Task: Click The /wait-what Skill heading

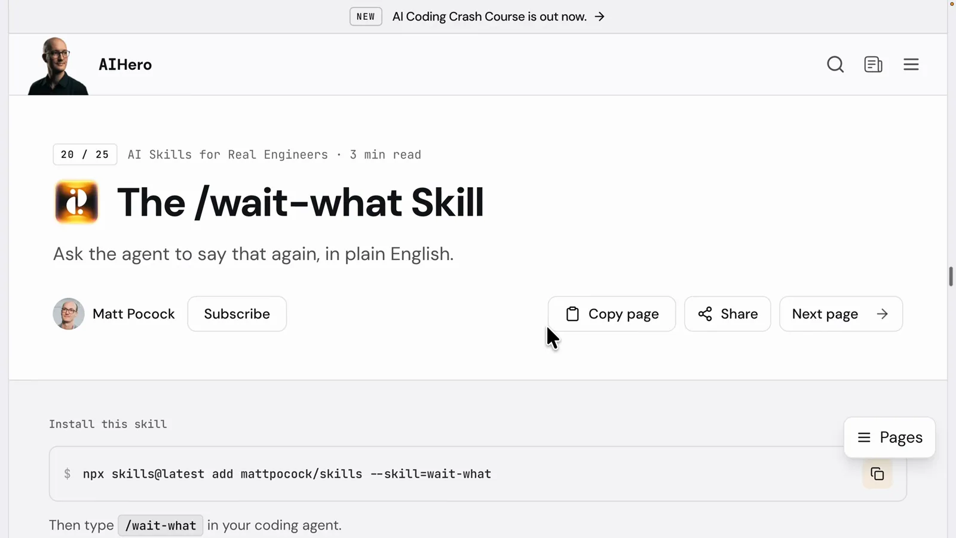Action: (x=300, y=203)
